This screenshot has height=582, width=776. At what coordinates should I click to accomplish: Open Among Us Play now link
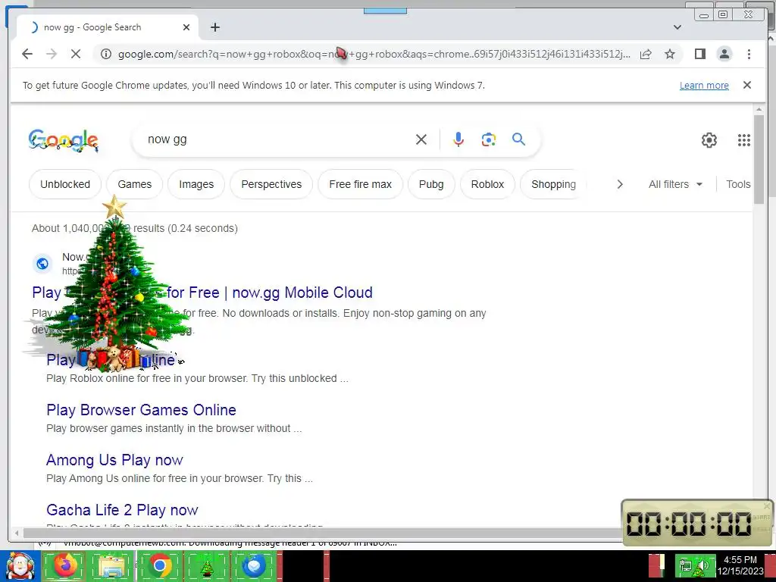(x=115, y=460)
